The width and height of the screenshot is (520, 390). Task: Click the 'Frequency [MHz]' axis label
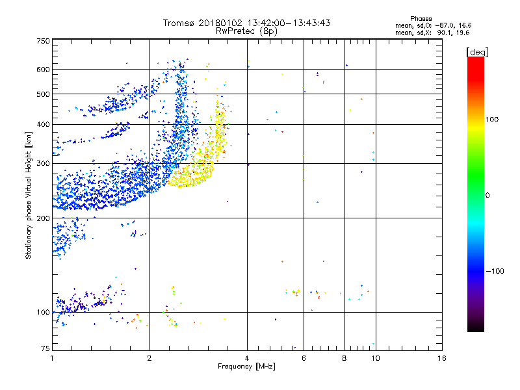click(x=246, y=367)
